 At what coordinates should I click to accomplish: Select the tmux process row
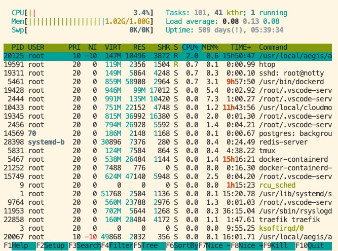[x=168, y=151]
